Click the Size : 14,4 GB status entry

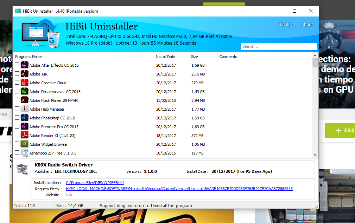click(x=70, y=205)
